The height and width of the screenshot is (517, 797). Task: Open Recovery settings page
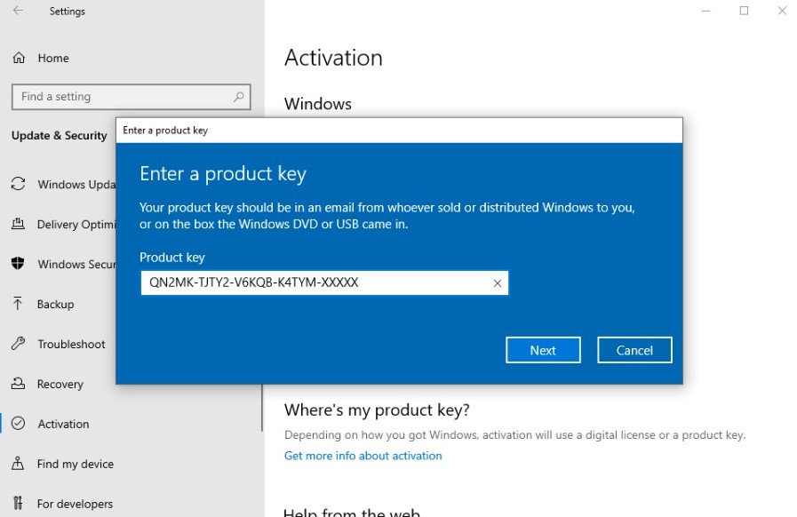pos(60,384)
